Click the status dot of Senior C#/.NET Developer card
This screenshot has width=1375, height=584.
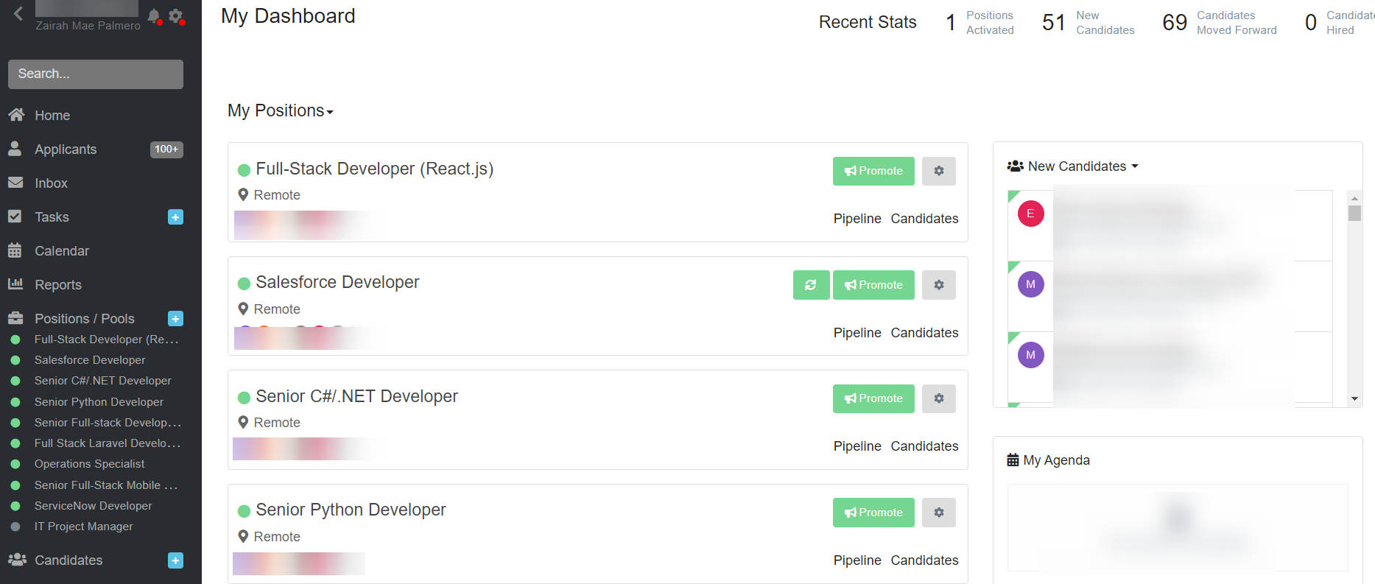245,398
